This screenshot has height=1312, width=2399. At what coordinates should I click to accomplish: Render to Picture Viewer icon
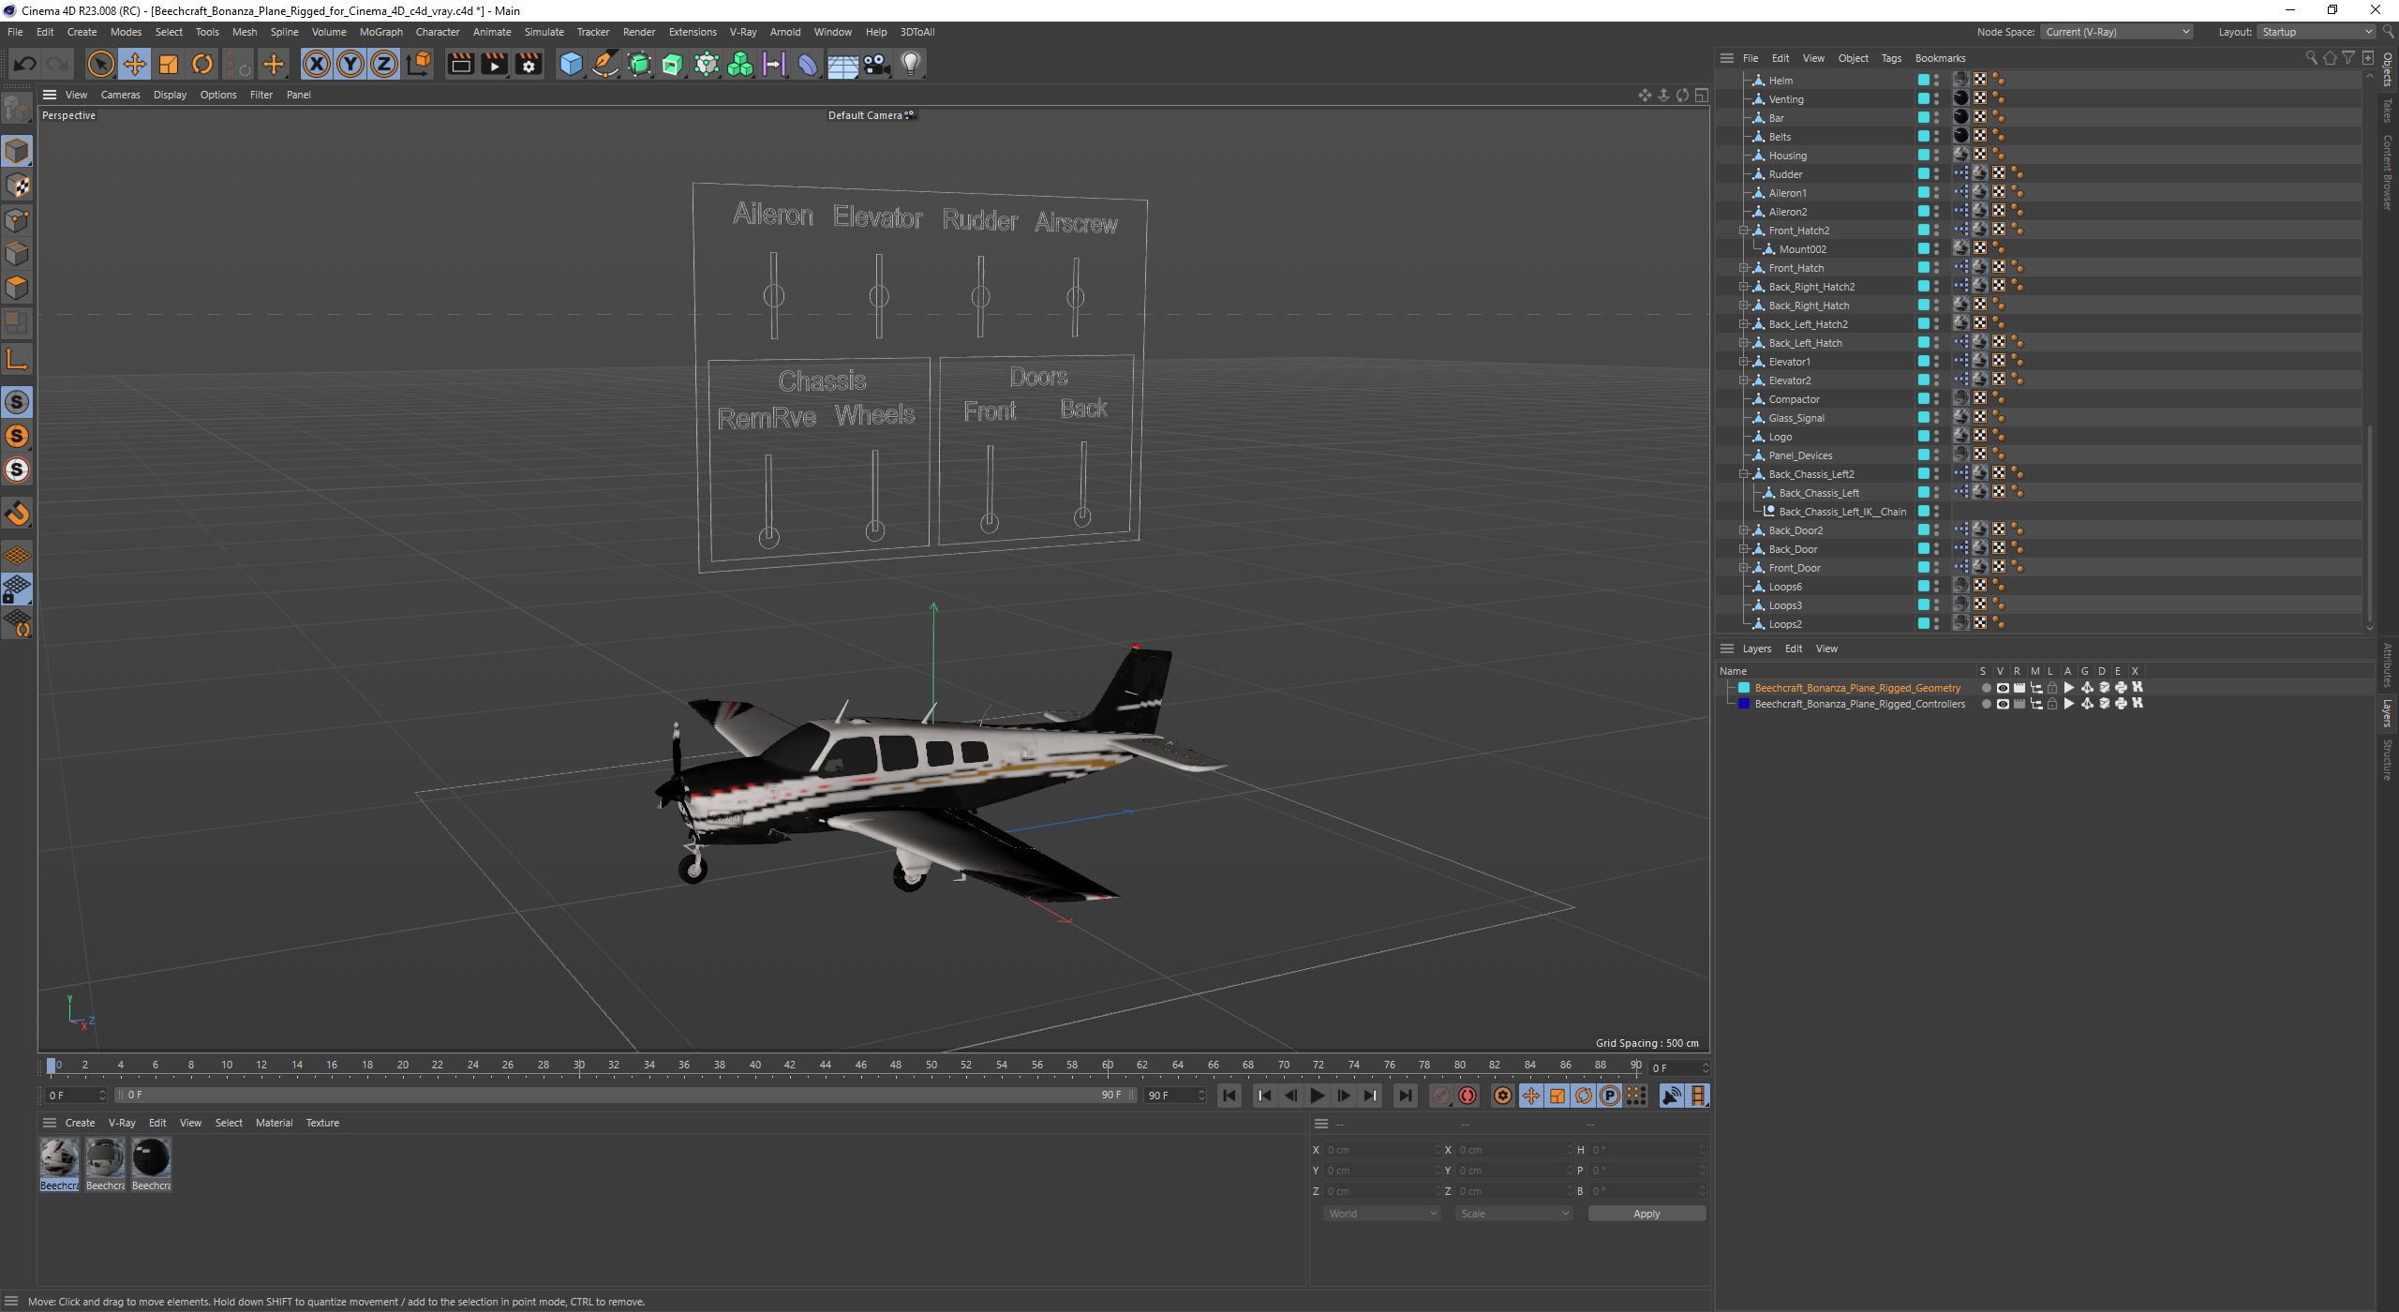[494, 64]
